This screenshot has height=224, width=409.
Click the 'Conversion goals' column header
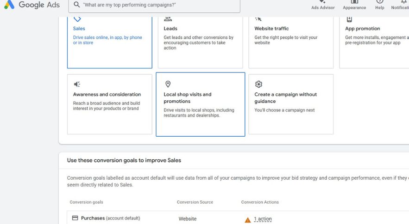pos(86,202)
